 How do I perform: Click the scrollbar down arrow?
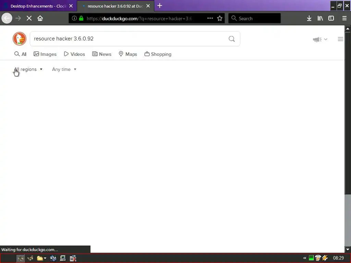tap(348, 249)
